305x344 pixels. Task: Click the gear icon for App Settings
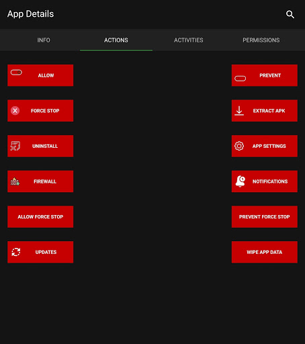239,146
